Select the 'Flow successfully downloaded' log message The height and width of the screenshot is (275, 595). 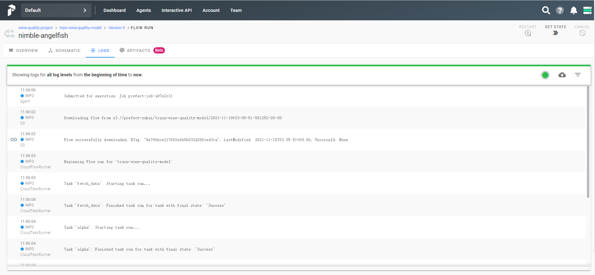point(206,140)
